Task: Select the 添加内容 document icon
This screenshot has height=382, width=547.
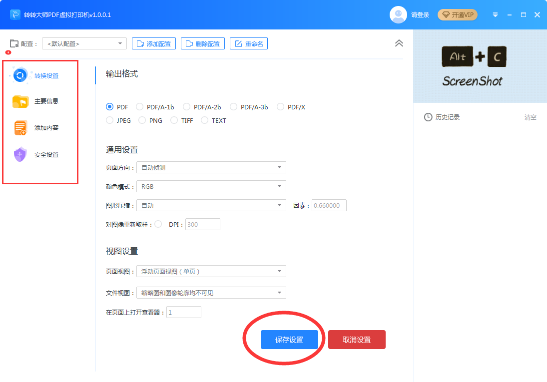Action: click(x=20, y=128)
